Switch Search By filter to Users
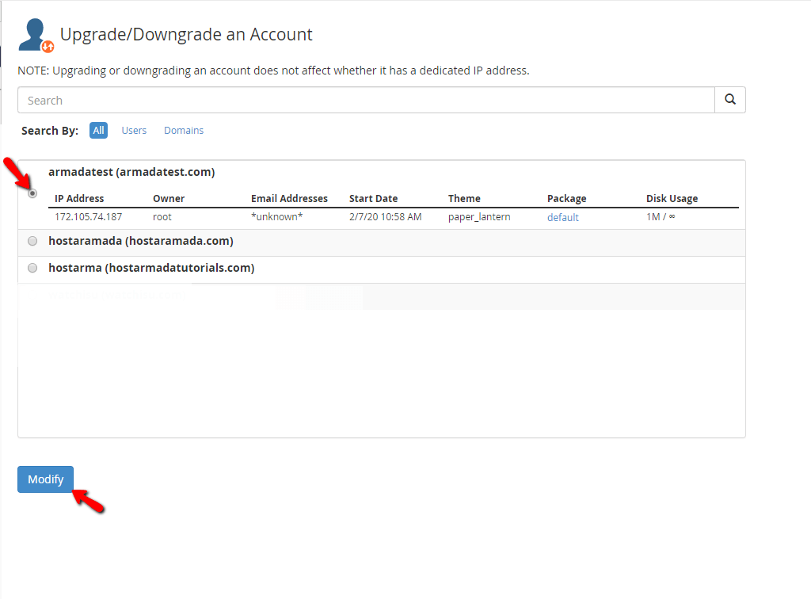The height and width of the screenshot is (599, 811). (134, 130)
